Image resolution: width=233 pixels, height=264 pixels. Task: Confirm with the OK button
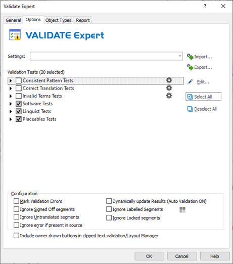[x=149, y=256]
